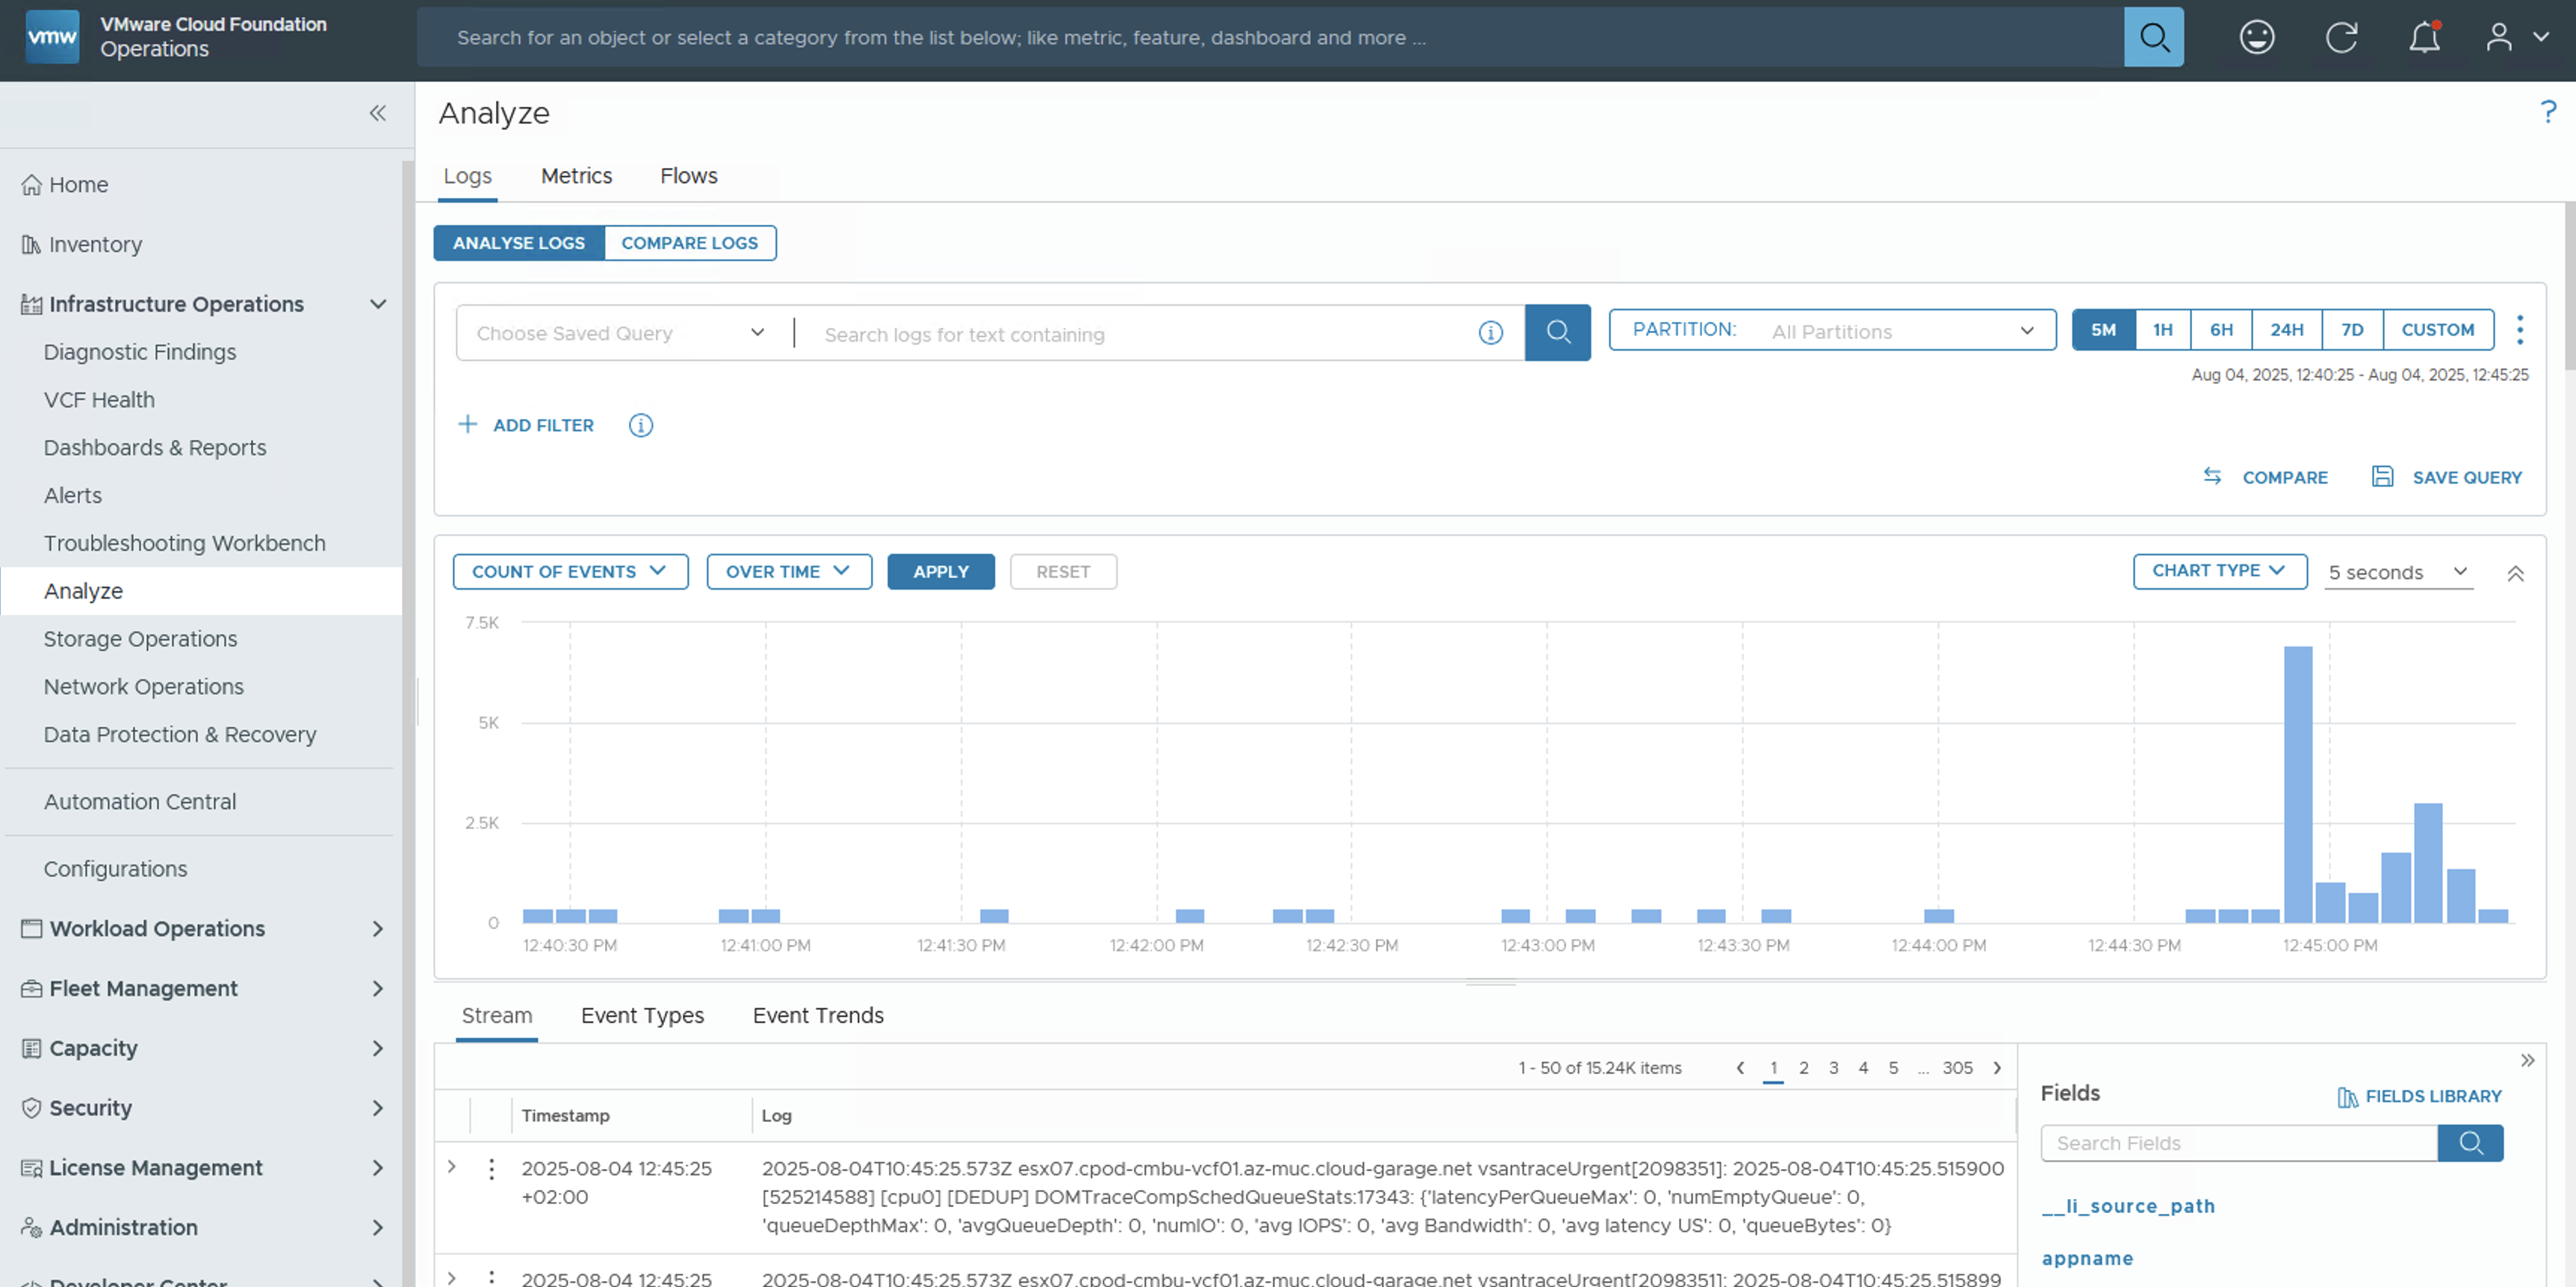Viewport: 2576px width, 1287px height.
Task: Collapse the chart panel with double chevron
Action: [2515, 573]
